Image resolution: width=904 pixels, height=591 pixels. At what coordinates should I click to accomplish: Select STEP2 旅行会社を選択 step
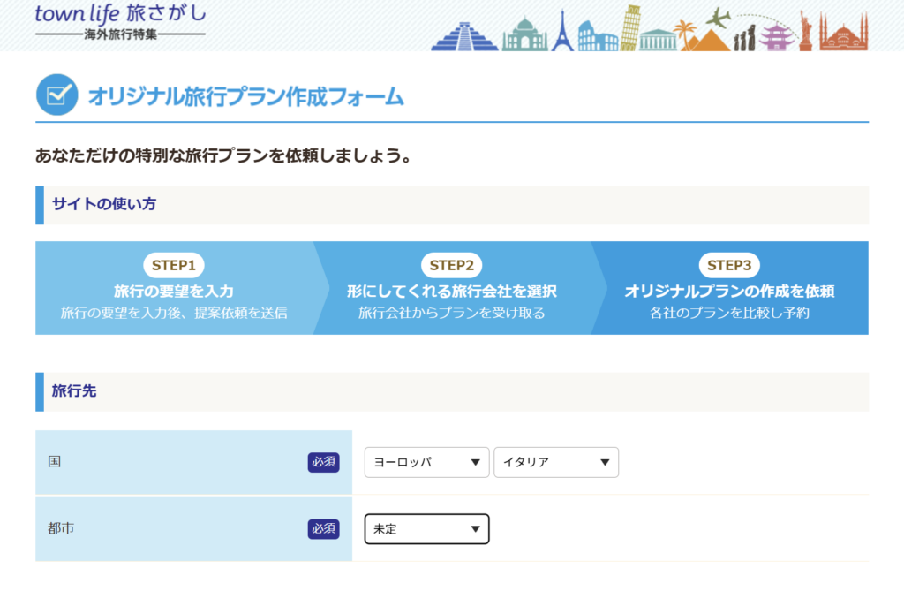452,289
